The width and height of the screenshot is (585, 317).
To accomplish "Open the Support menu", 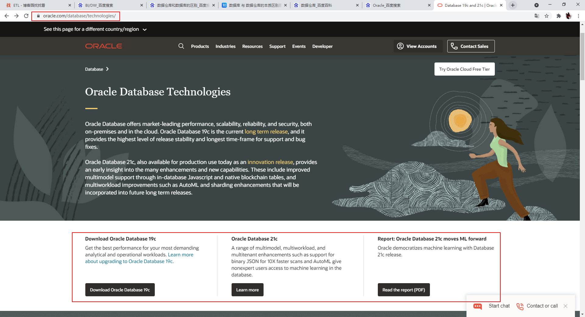I will coord(277,46).
